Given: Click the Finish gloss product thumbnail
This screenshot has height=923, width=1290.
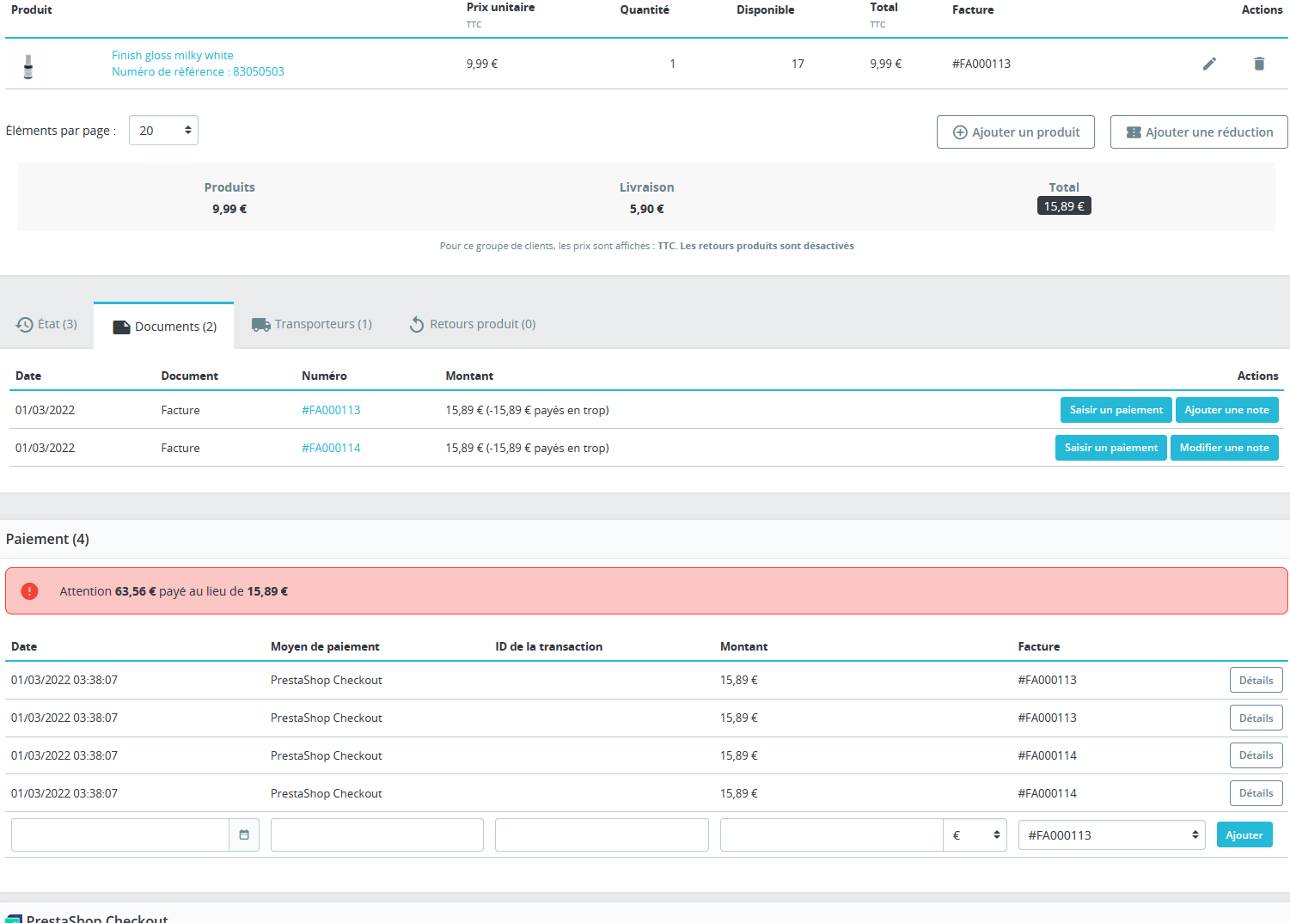Looking at the screenshot, I should [x=28, y=66].
